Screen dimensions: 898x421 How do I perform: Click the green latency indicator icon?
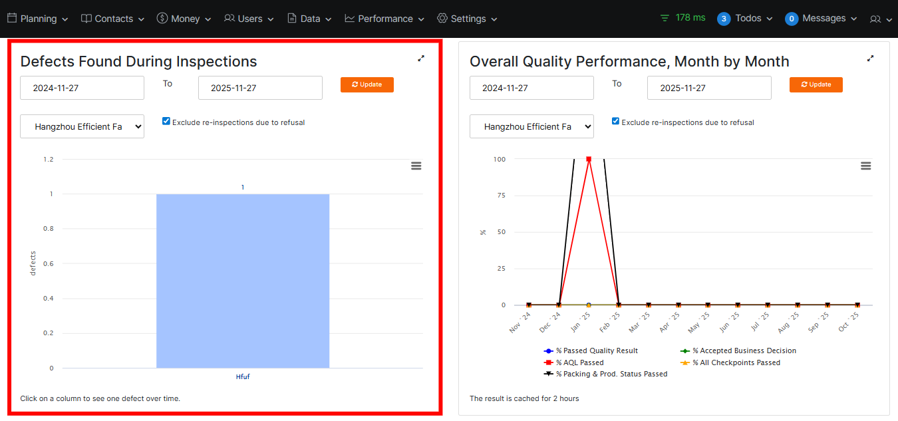coord(665,18)
